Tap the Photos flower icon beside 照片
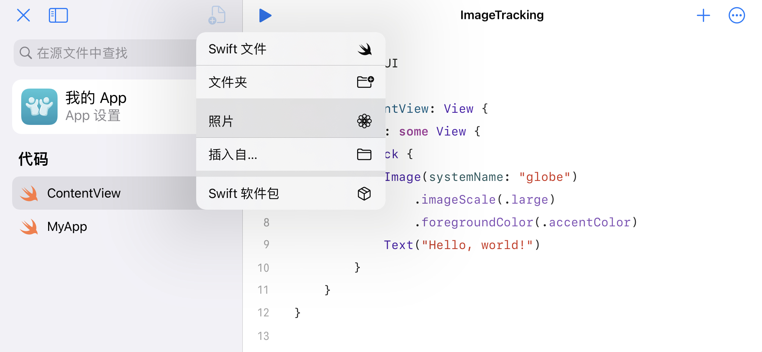 point(364,121)
